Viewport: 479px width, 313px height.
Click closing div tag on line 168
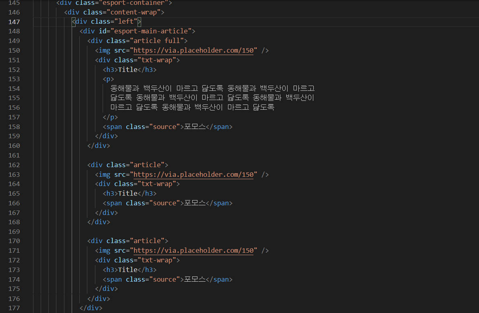[x=99, y=222]
